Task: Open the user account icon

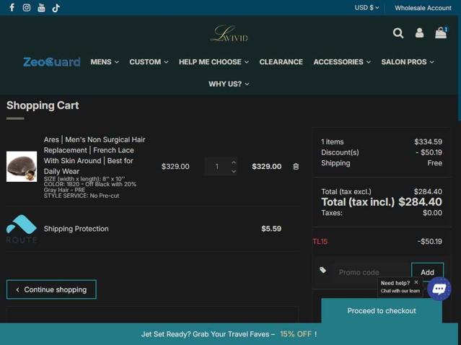Action: coord(420,32)
